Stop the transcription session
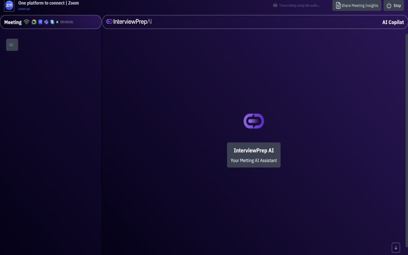 (394, 5)
